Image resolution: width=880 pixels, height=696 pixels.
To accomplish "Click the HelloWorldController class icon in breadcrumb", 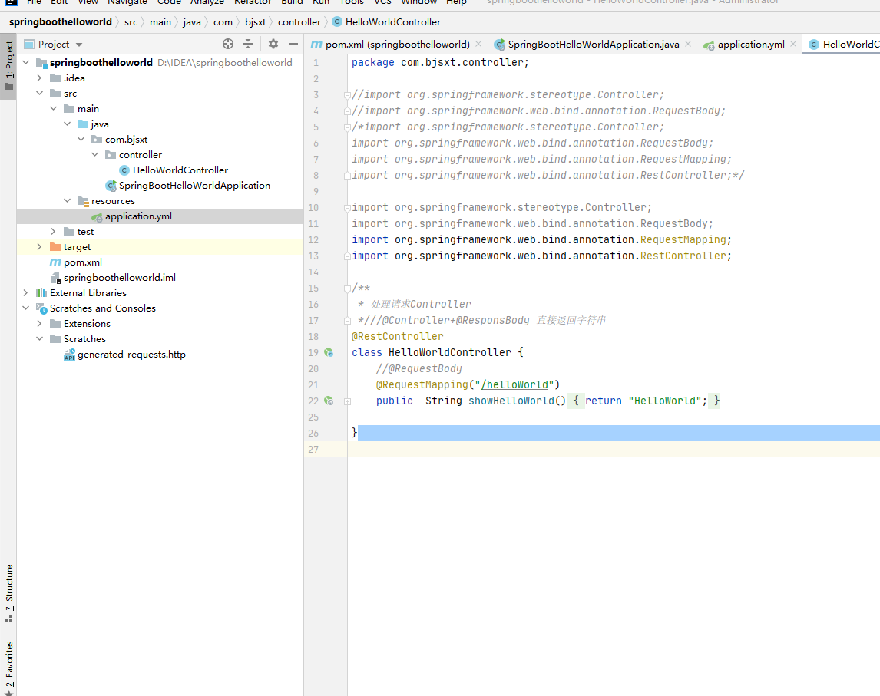I will pos(337,22).
